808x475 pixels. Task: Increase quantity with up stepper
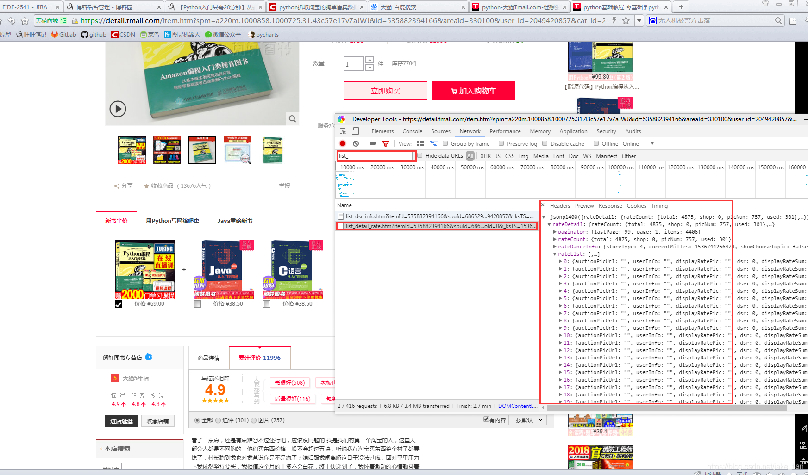point(370,60)
